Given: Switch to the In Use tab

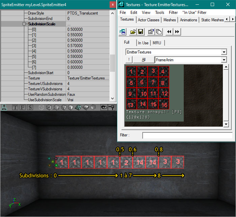Looking at the screenshot, I should 143,43.
